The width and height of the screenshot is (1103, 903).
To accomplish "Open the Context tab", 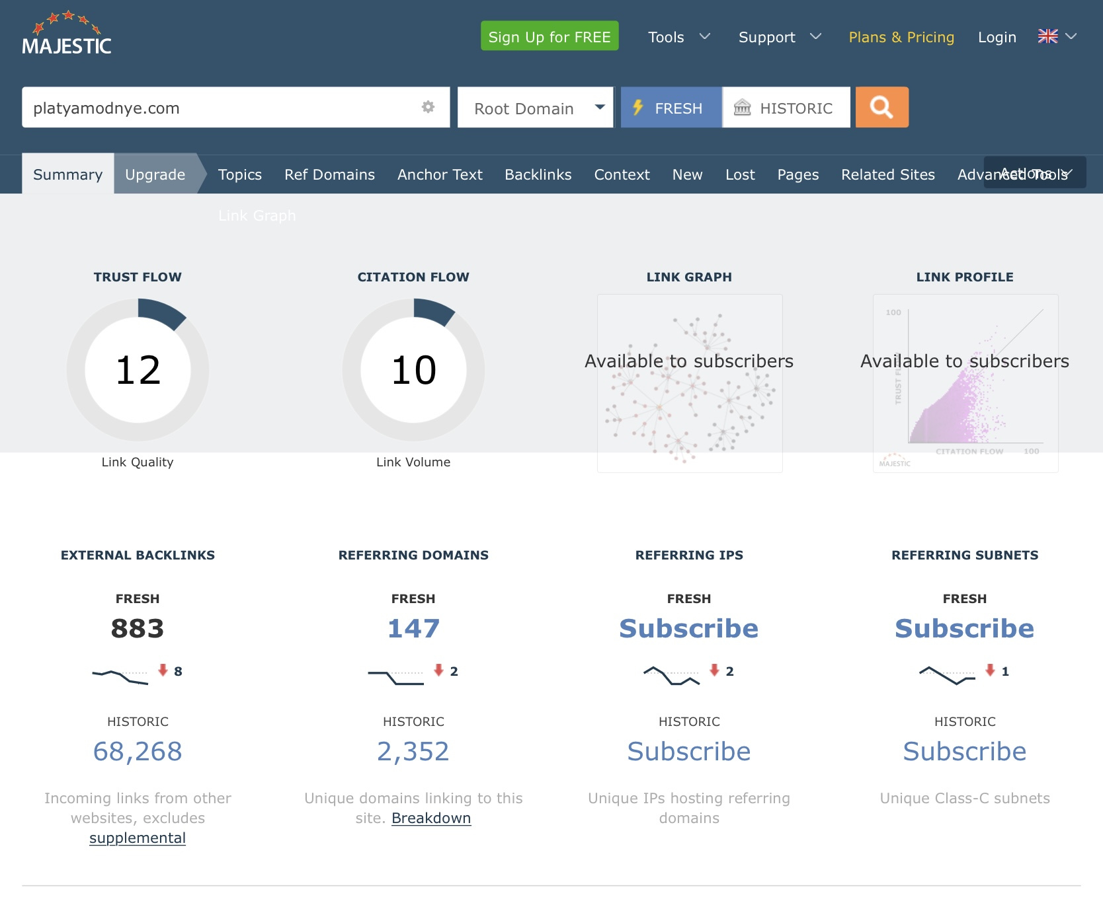I will point(622,174).
